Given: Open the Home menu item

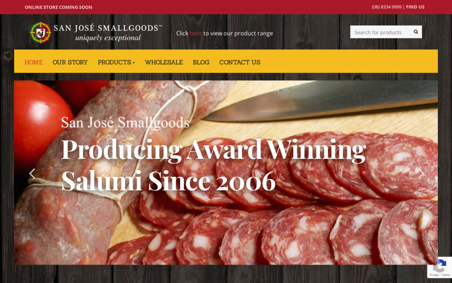Looking at the screenshot, I should pyautogui.click(x=34, y=62).
